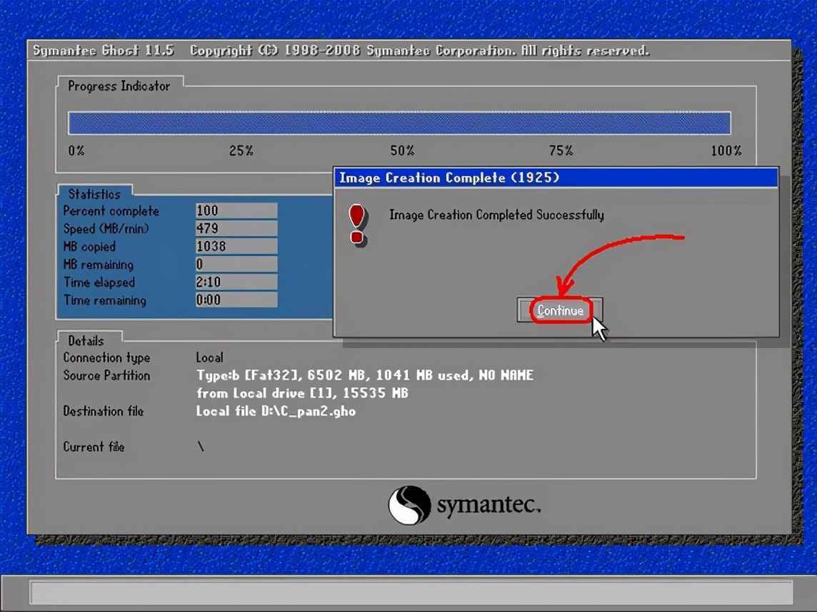The height and width of the screenshot is (612, 817).
Task: Click the Progress Indicator panel label
Action: click(x=119, y=86)
